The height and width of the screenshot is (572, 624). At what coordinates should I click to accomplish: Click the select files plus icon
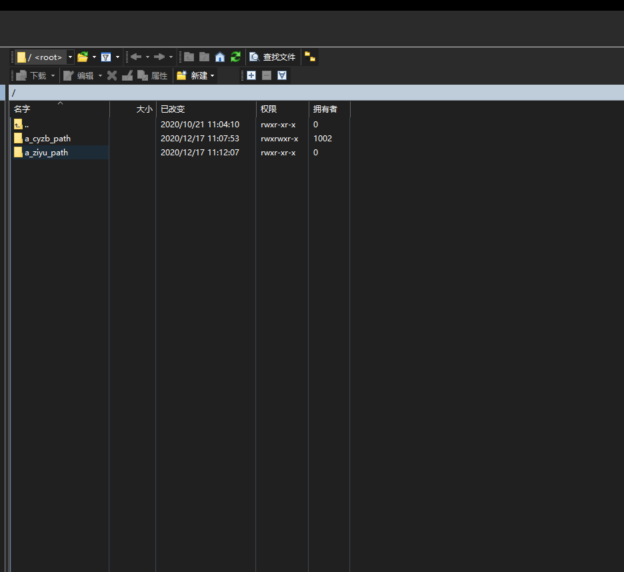[x=251, y=76]
